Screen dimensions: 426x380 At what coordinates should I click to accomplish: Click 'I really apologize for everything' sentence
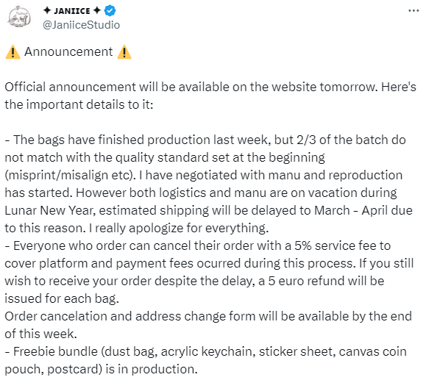(x=179, y=228)
